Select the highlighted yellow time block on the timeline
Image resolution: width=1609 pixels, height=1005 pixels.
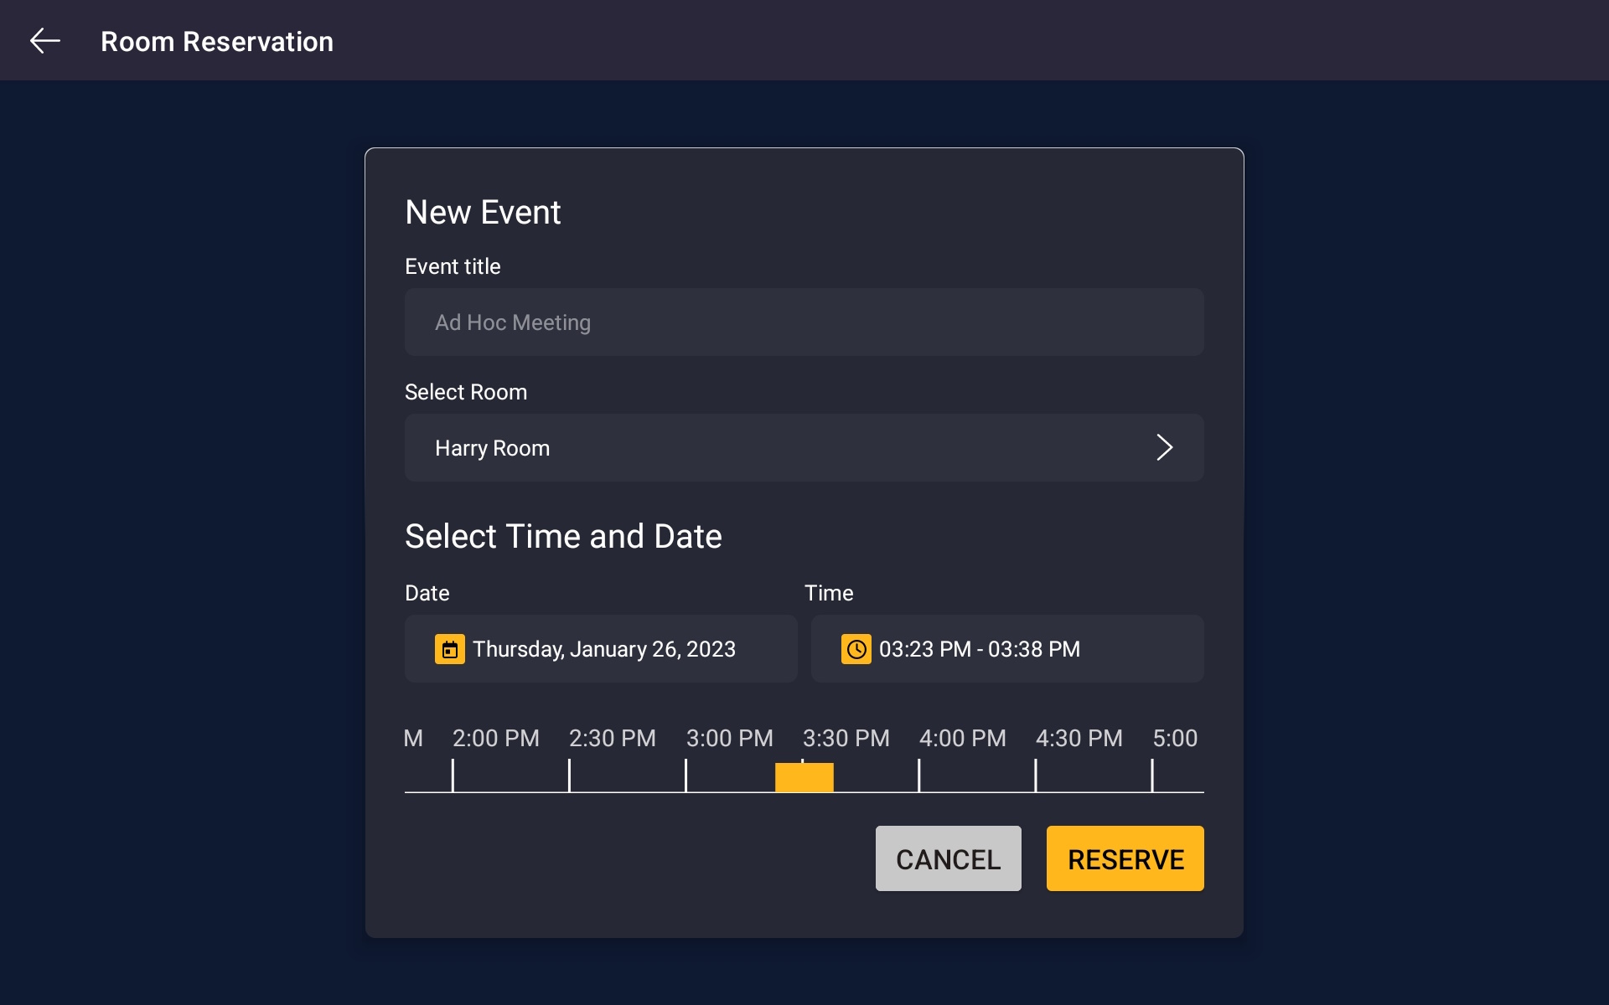click(804, 776)
